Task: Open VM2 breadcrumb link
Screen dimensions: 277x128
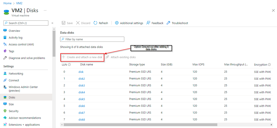Action: (x=19, y=3)
